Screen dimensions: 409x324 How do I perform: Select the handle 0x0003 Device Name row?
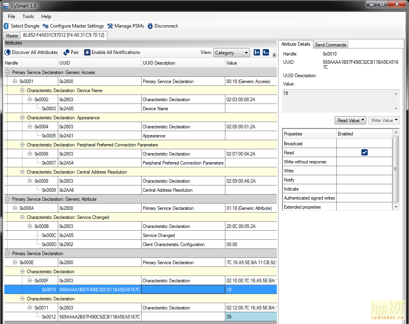140,108
